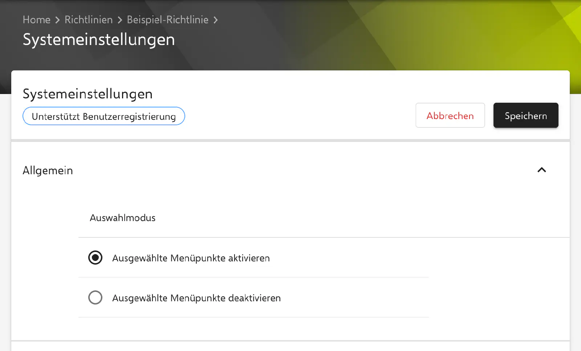The image size is (581, 351).
Task: Open Beispiel-Richtlinie breadcrumb link
Action: [x=167, y=20]
